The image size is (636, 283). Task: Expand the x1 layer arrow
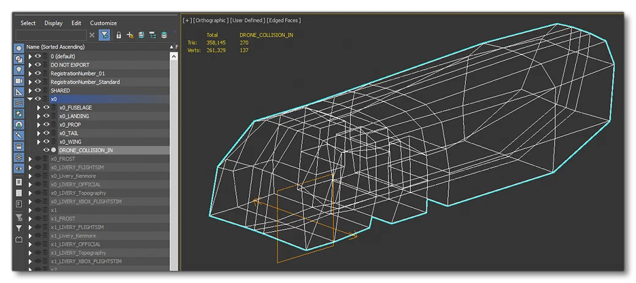30,210
